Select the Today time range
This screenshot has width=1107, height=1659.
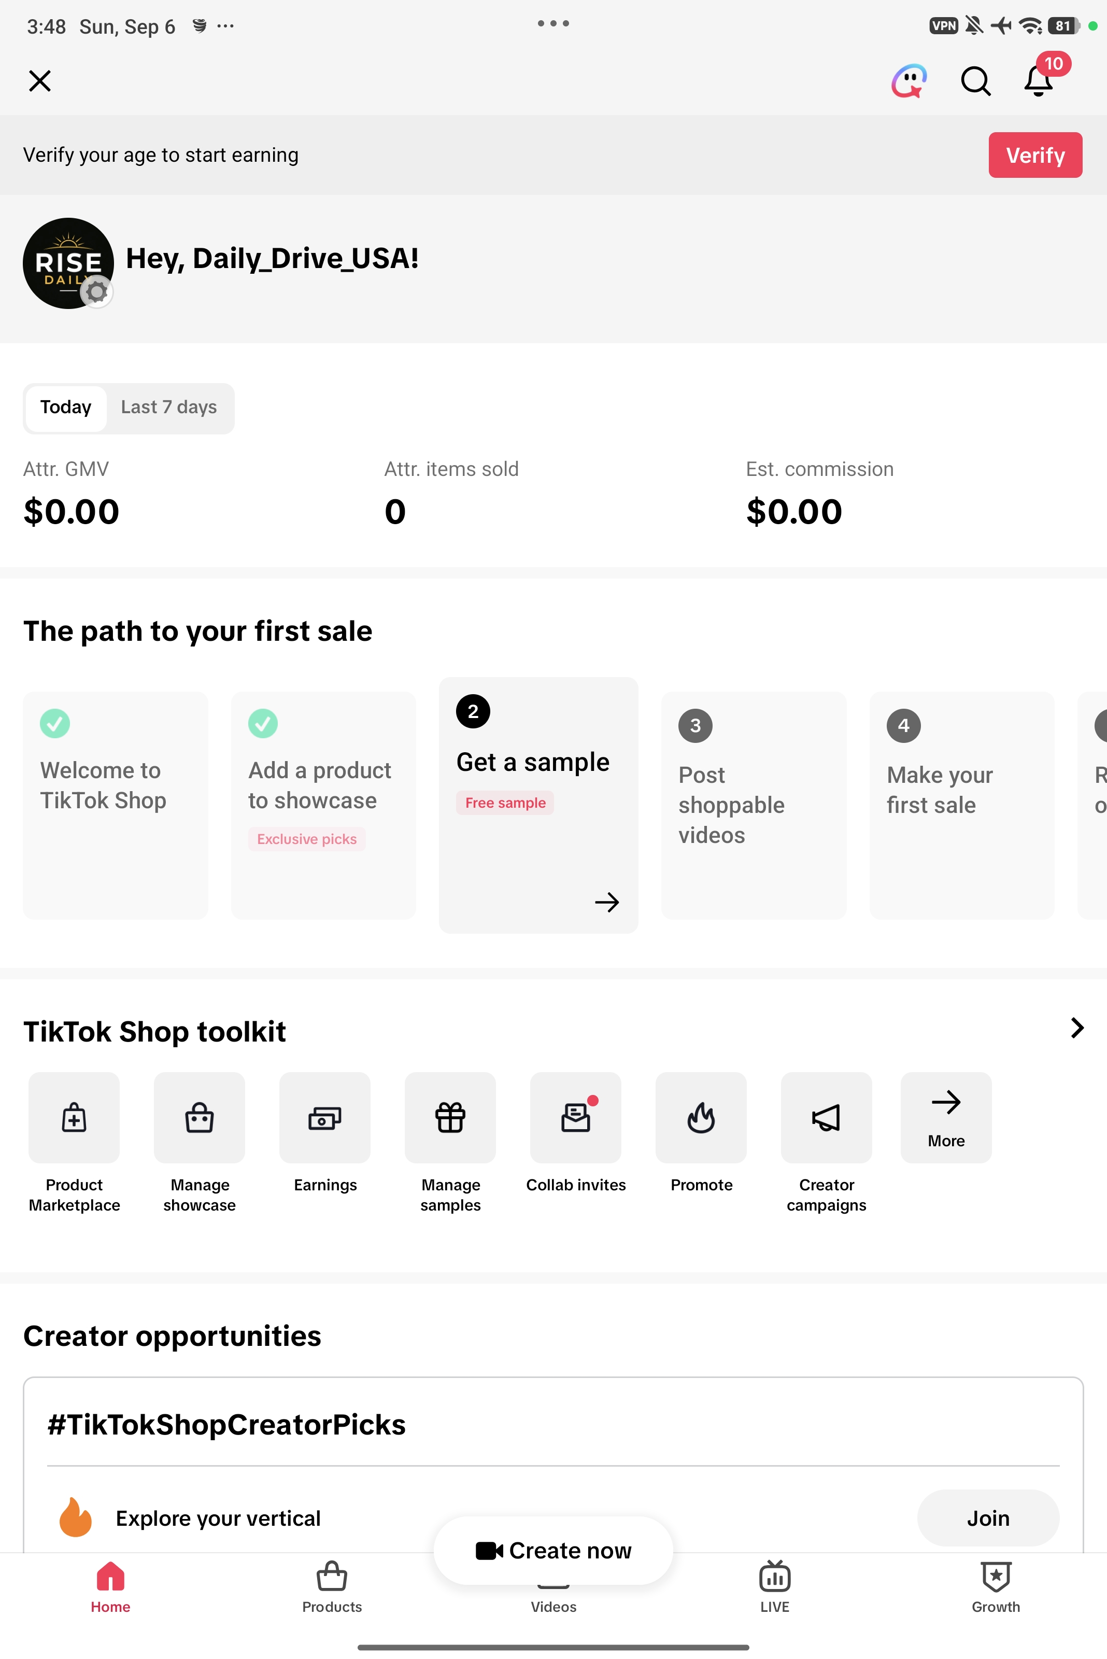(x=66, y=407)
